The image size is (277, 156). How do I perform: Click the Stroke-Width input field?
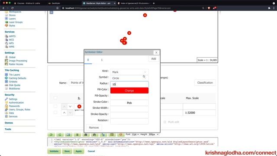[129, 109]
